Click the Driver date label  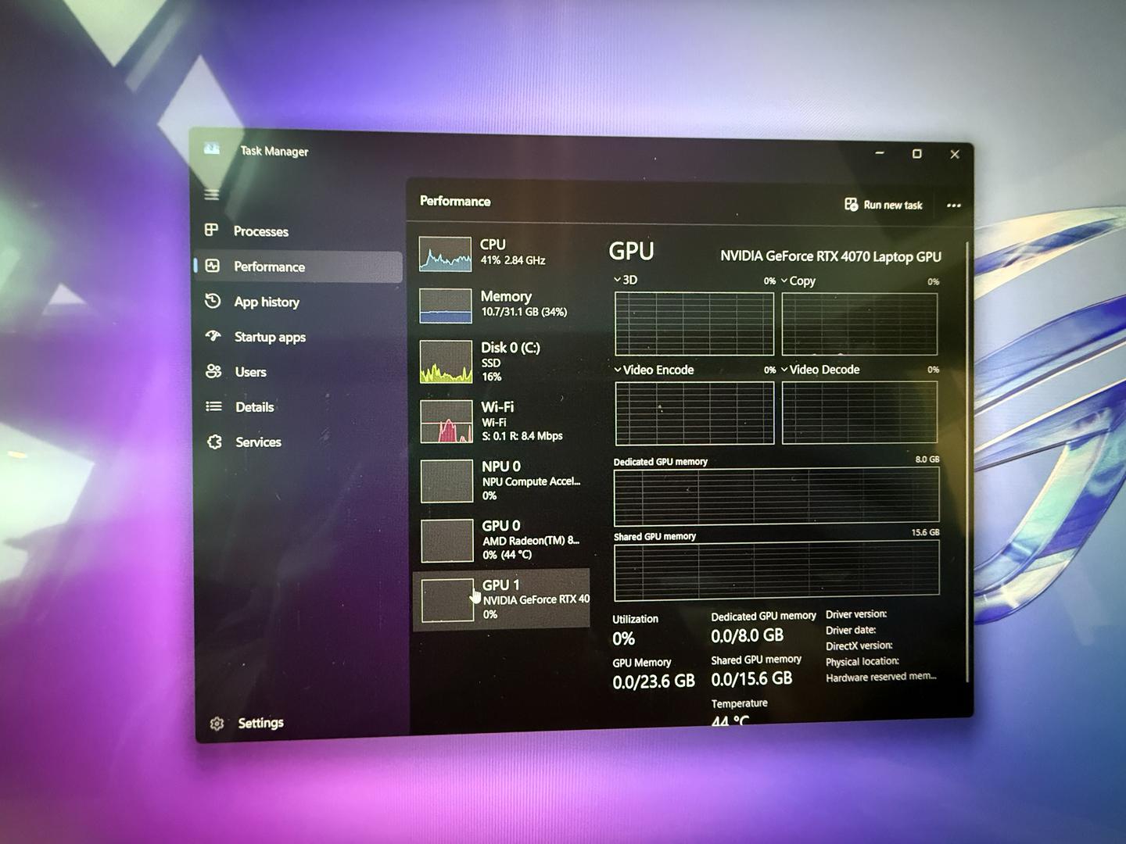[x=851, y=630]
